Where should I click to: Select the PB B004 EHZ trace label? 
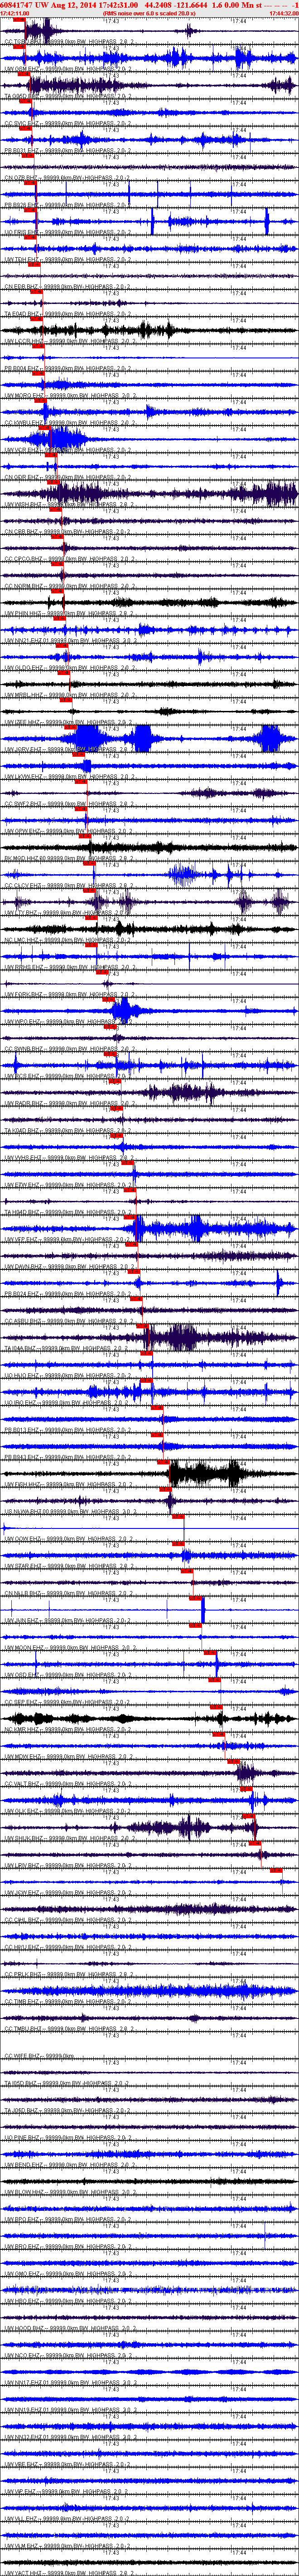coord(67,368)
